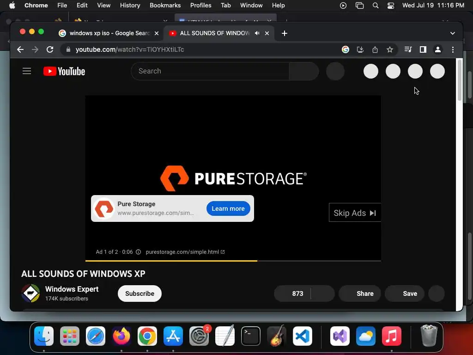Launch GarageBand from the Dock
This screenshot has width=473, height=355.
pos(277,336)
